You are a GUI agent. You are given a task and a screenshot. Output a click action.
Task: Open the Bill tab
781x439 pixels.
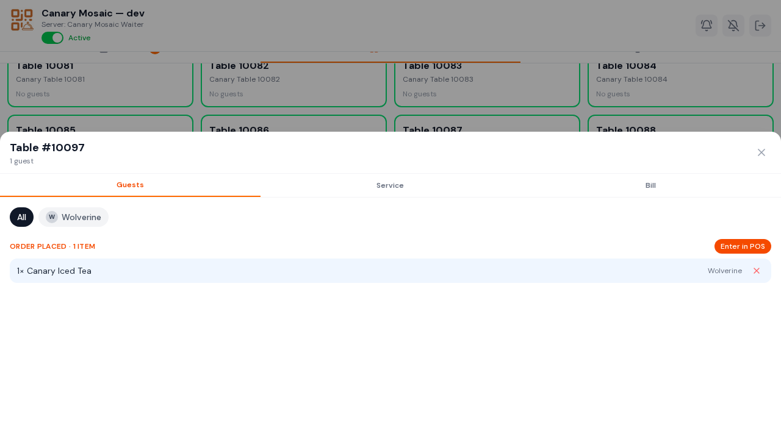(x=650, y=185)
